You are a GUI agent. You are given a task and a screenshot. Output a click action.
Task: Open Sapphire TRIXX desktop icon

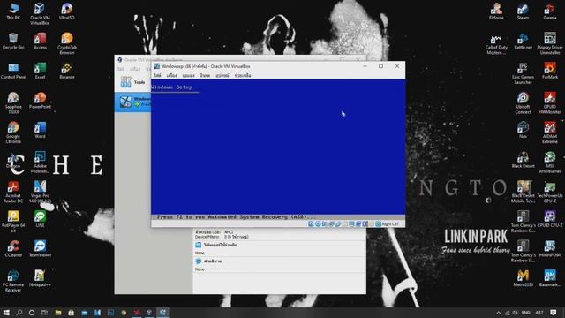[13, 102]
